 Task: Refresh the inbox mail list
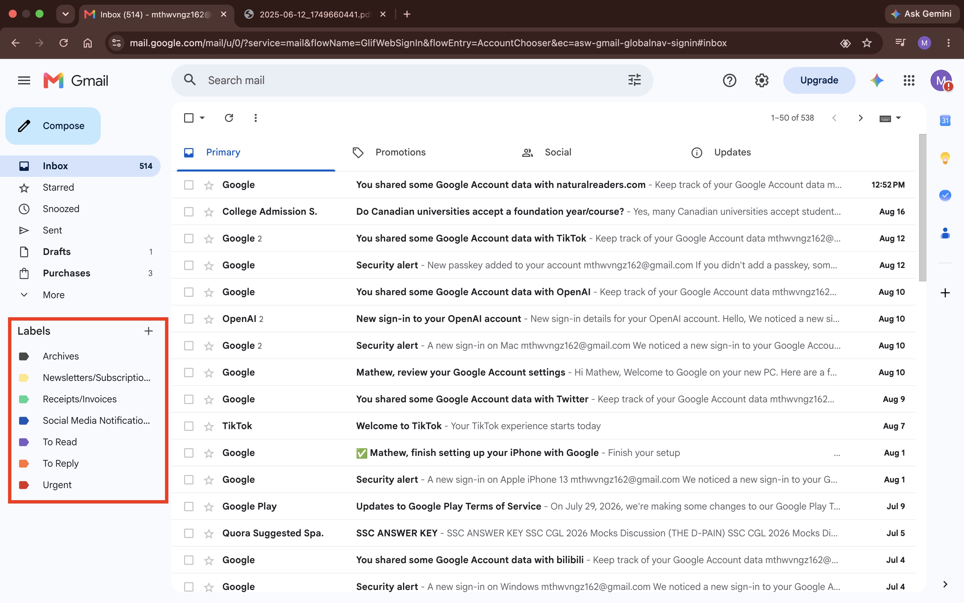coord(229,118)
